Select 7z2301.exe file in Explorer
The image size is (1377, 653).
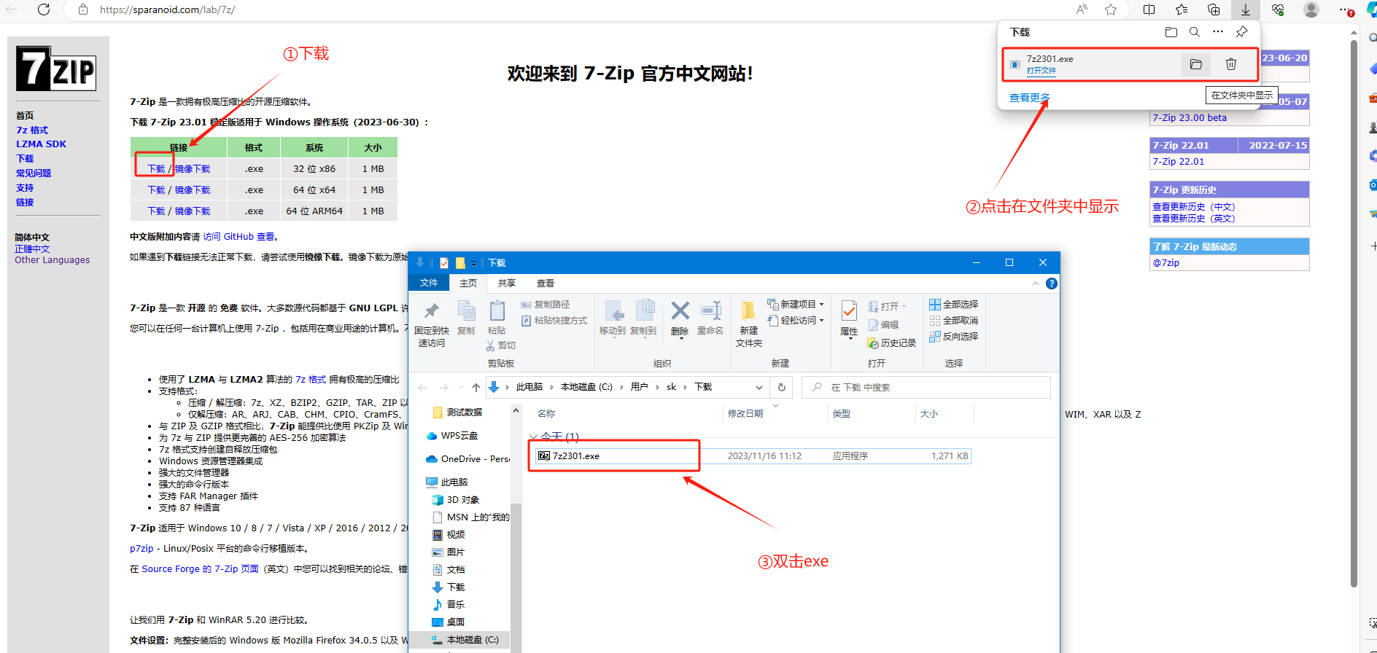pos(753,456)
